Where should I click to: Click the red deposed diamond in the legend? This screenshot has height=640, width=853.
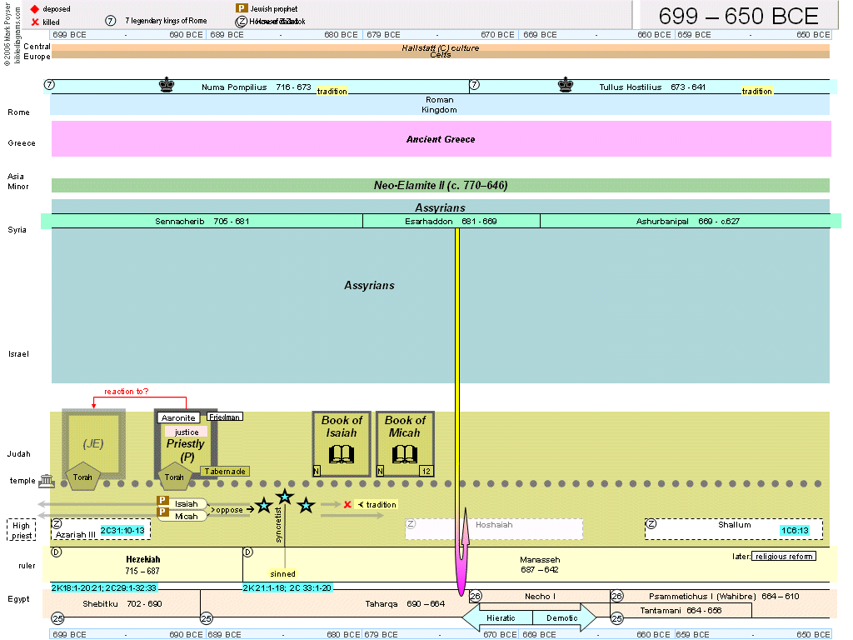point(35,9)
